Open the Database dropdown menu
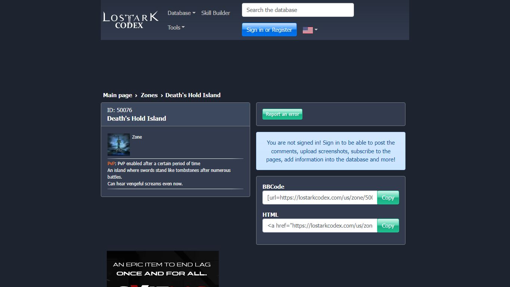The image size is (510, 287). point(181,13)
